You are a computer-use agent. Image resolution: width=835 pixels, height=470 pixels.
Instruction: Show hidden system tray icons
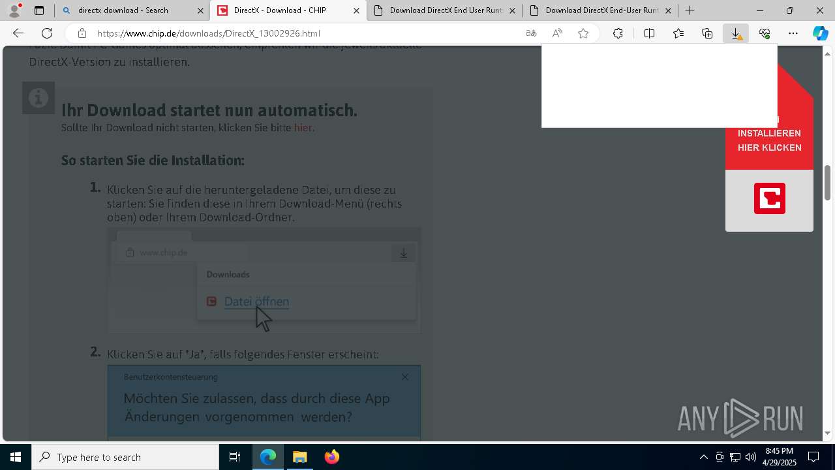pyautogui.click(x=703, y=457)
